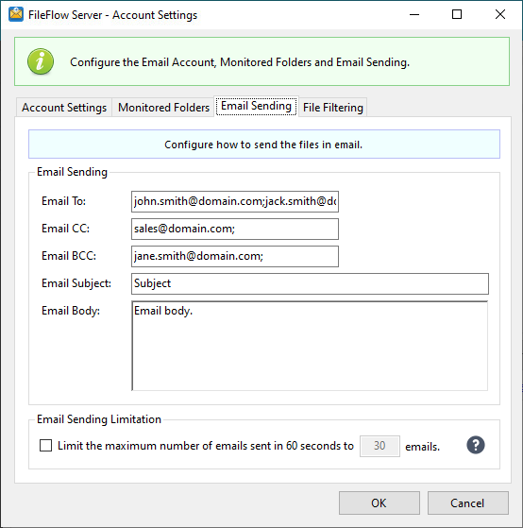
Task: Select the Email BCC input box
Action: click(x=235, y=256)
